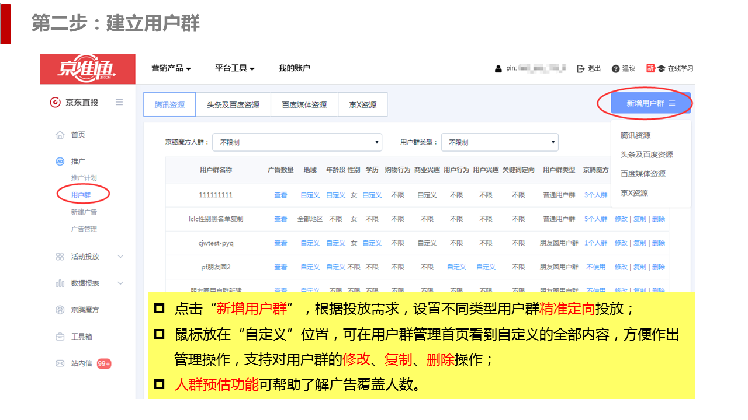Click the 站内信 envelope icon
Viewport: 748px width, 420px height.
(60, 363)
